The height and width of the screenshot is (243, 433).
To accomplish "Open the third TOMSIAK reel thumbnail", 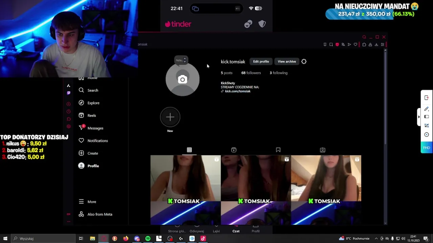I will pyautogui.click(x=326, y=190).
